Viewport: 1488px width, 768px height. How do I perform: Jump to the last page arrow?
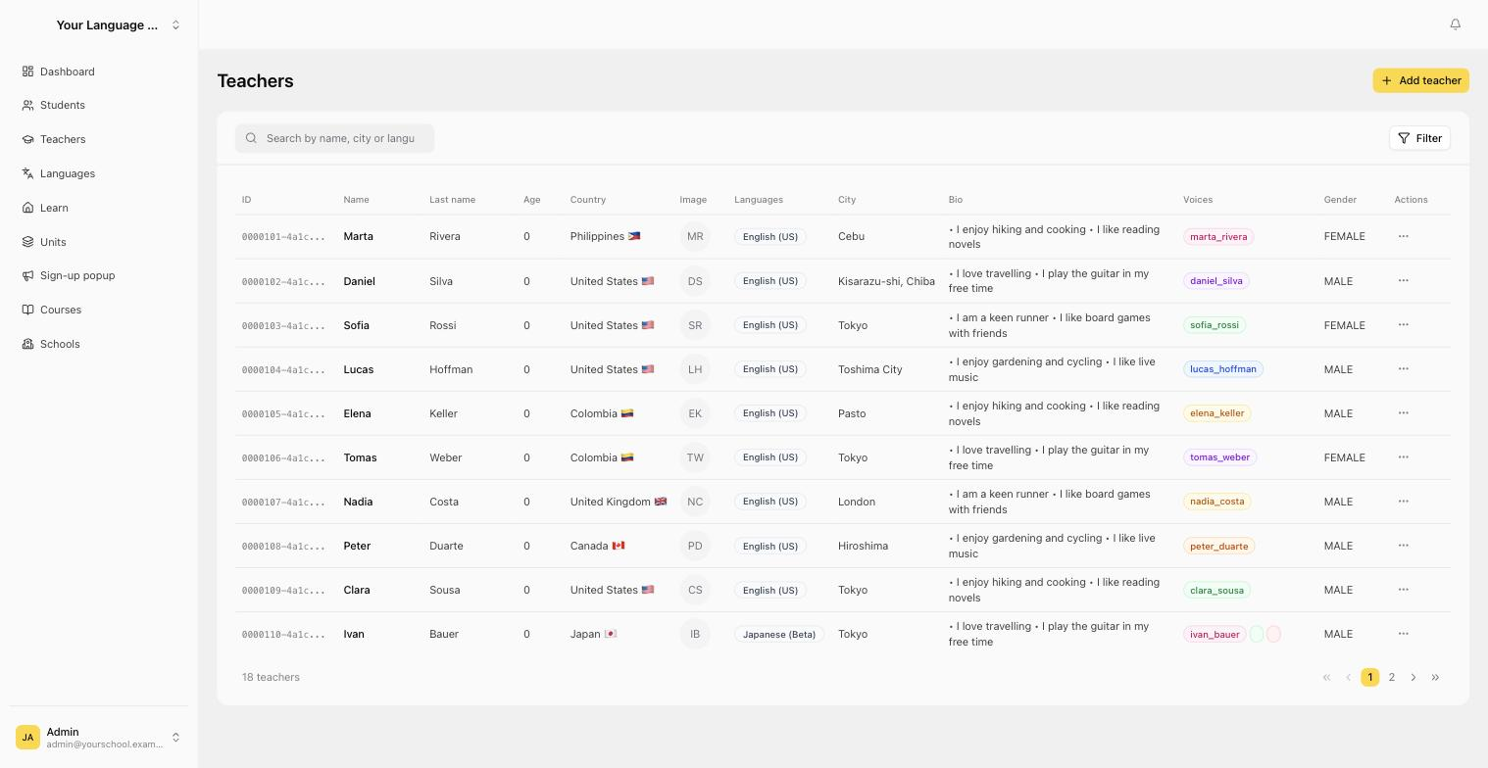pos(1435,677)
